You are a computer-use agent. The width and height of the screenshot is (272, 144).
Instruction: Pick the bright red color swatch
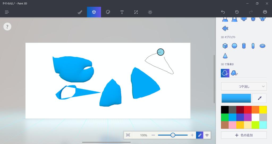pos(248,110)
